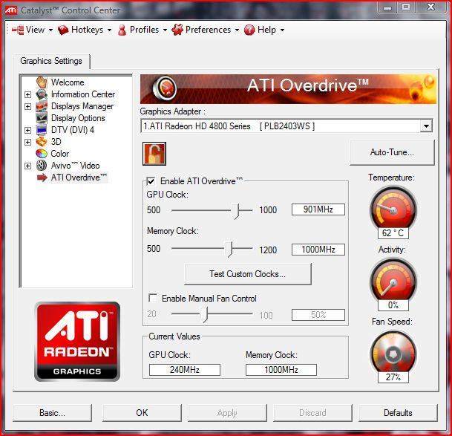Screen dimensions: 452x436
Task: Expand the DTV (DVI) 4 tree node
Action: click(x=27, y=130)
